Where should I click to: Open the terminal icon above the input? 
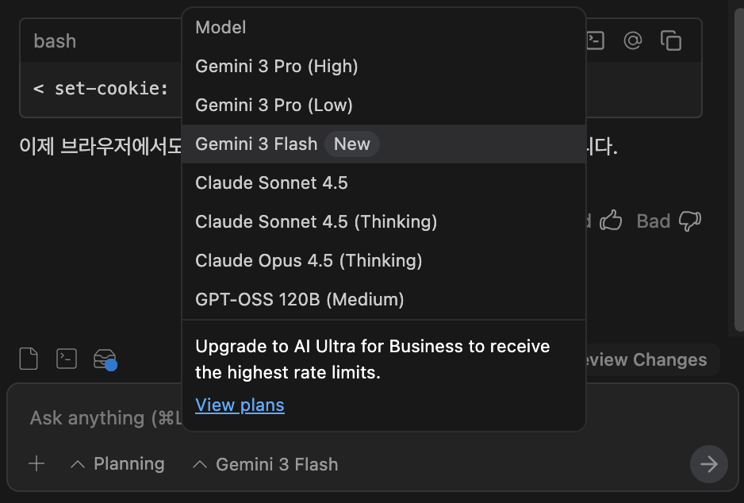(x=67, y=359)
